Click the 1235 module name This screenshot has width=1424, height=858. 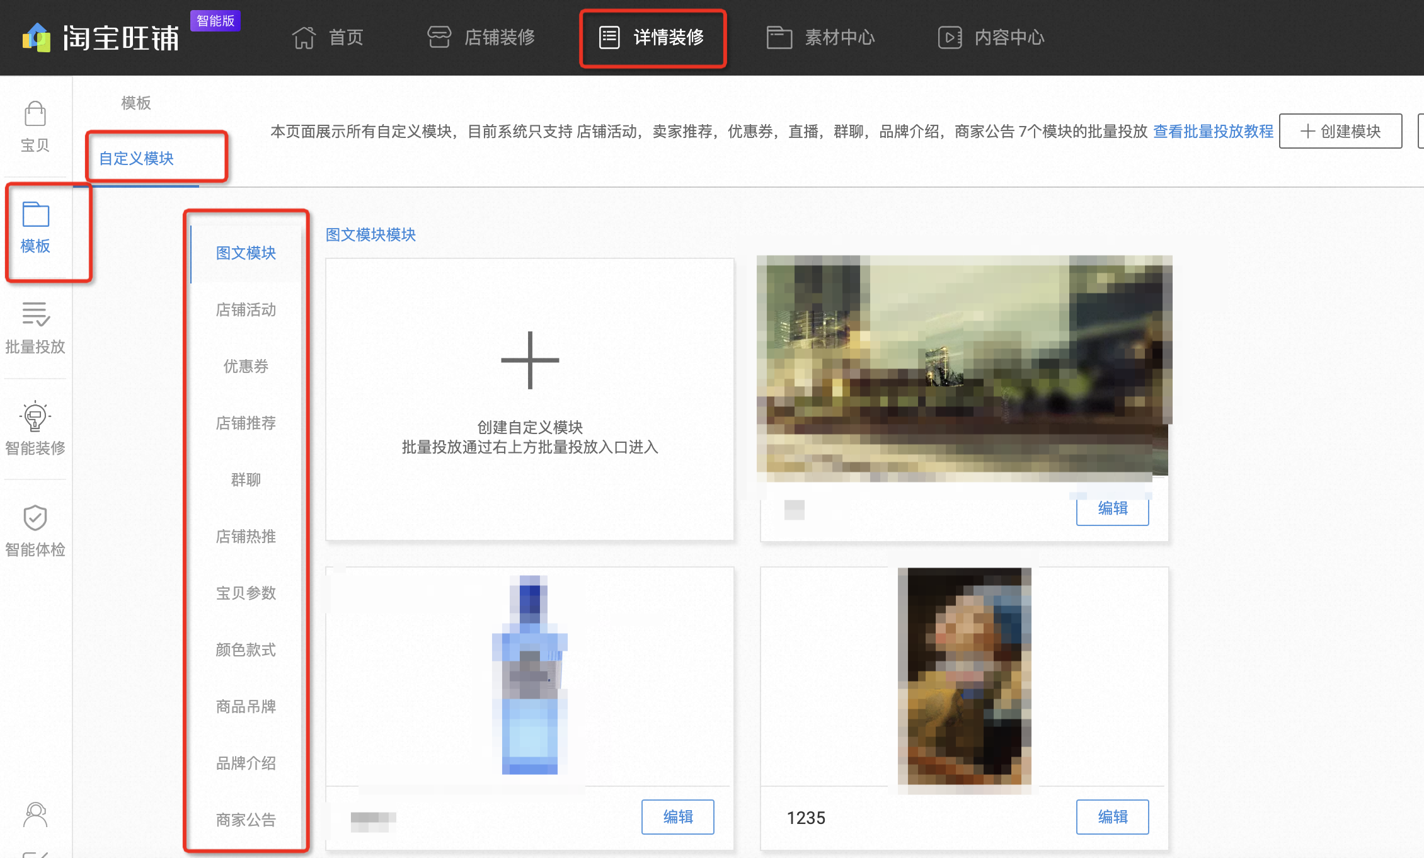coord(806,818)
